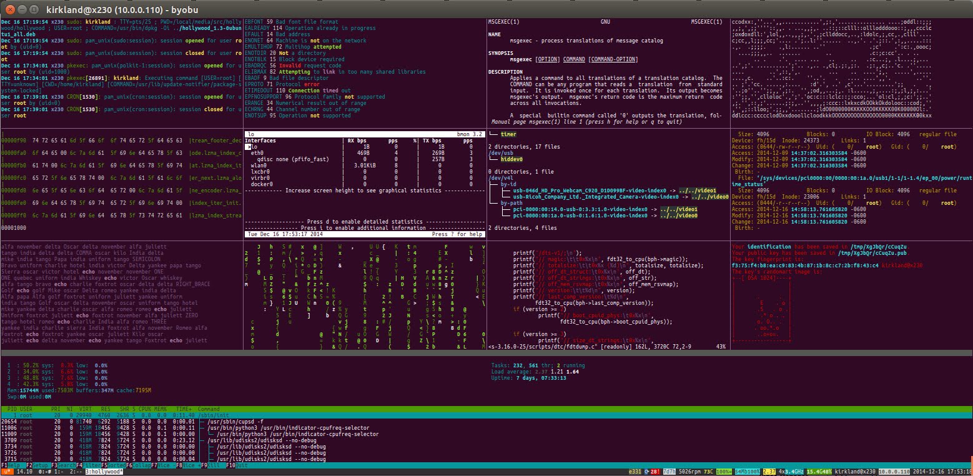
Task: Click the SYNOPSIS heading in man page
Action: click(502, 53)
